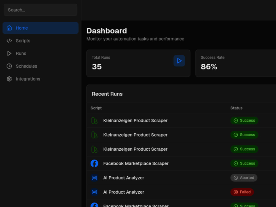Click the AI icon in the Aborted Analyzer row

point(94,178)
